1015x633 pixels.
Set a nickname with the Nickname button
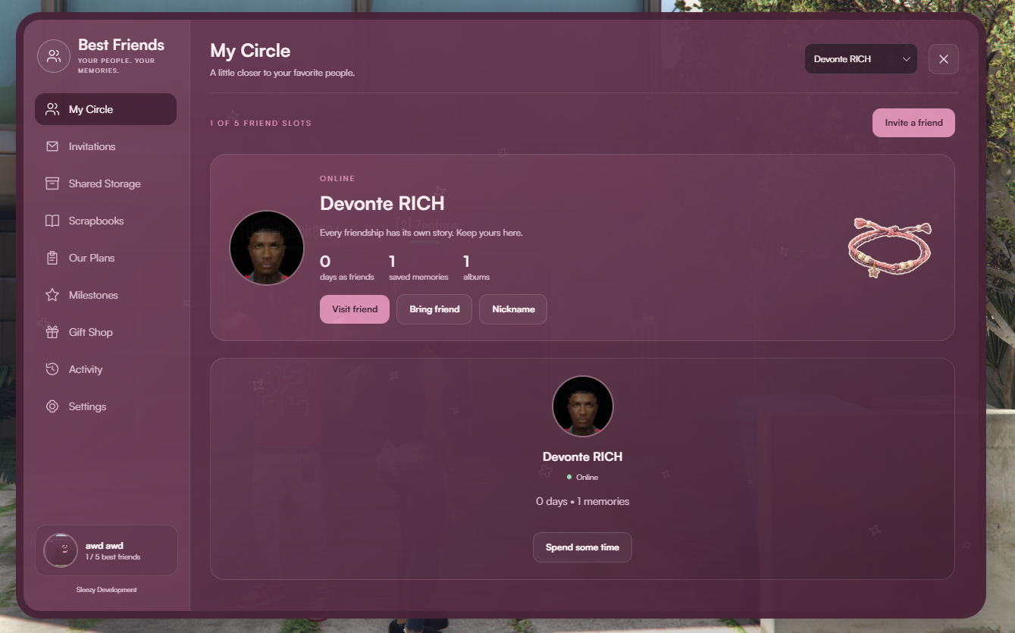[x=513, y=309]
